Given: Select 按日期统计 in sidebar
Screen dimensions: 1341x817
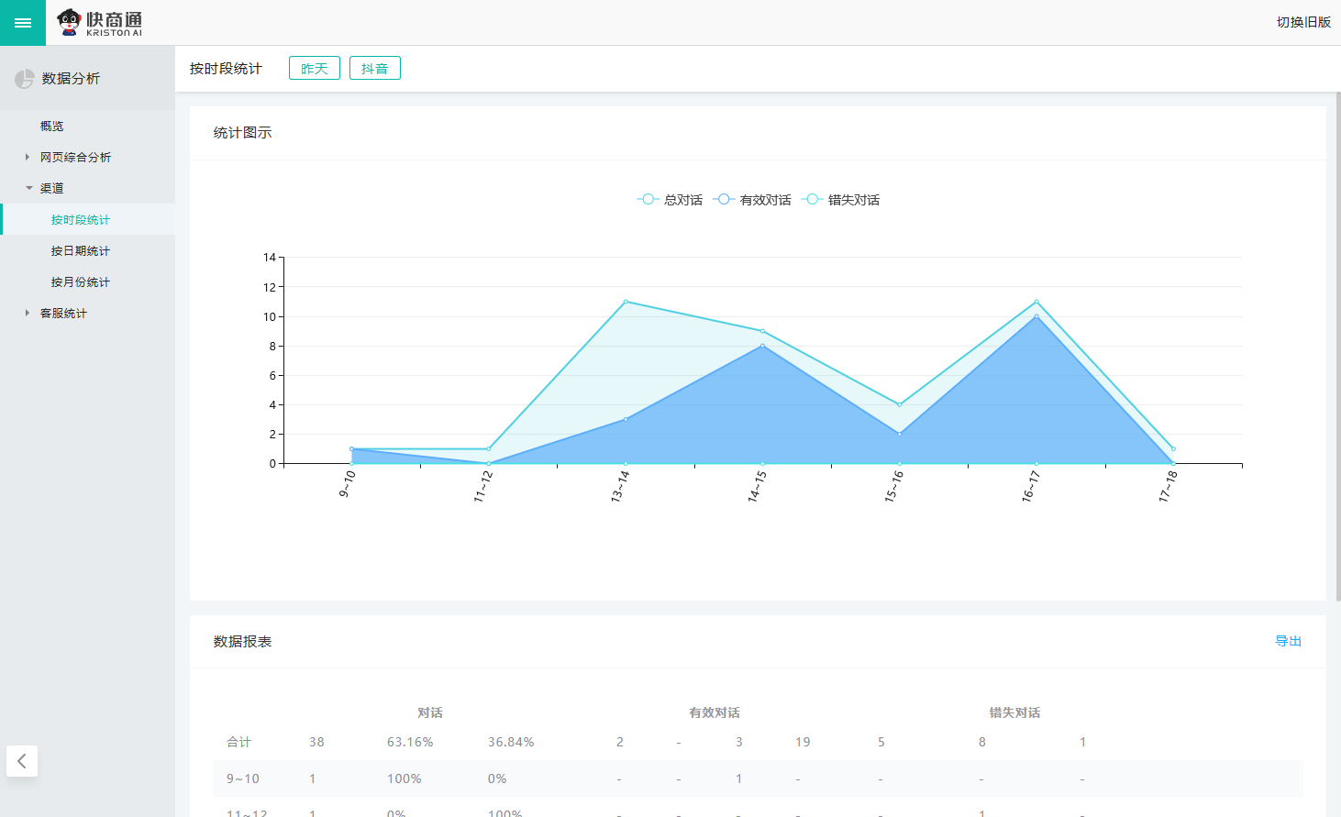Looking at the screenshot, I should click(x=81, y=251).
